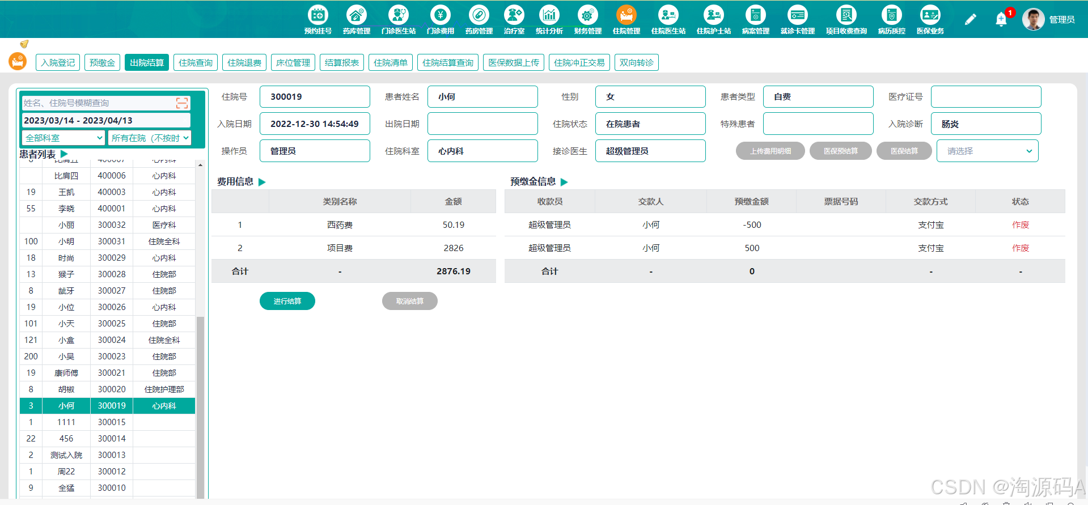The width and height of the screenshot is (1088, 505).
Task: Click scrollbar up arrow in patient list
Action: pyautogui.click(x=200, y=165)
